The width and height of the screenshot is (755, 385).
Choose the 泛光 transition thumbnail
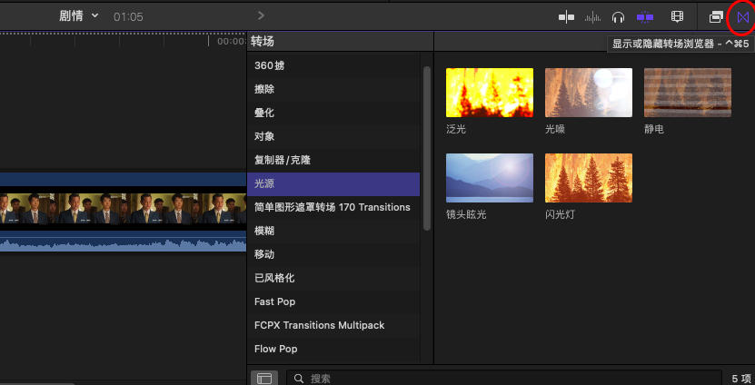490,93
